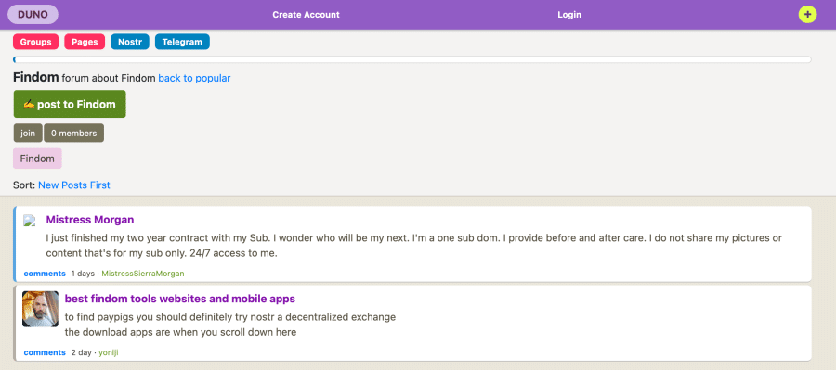
Task: Open the Pages tab
Action: (x=85, y=42)
